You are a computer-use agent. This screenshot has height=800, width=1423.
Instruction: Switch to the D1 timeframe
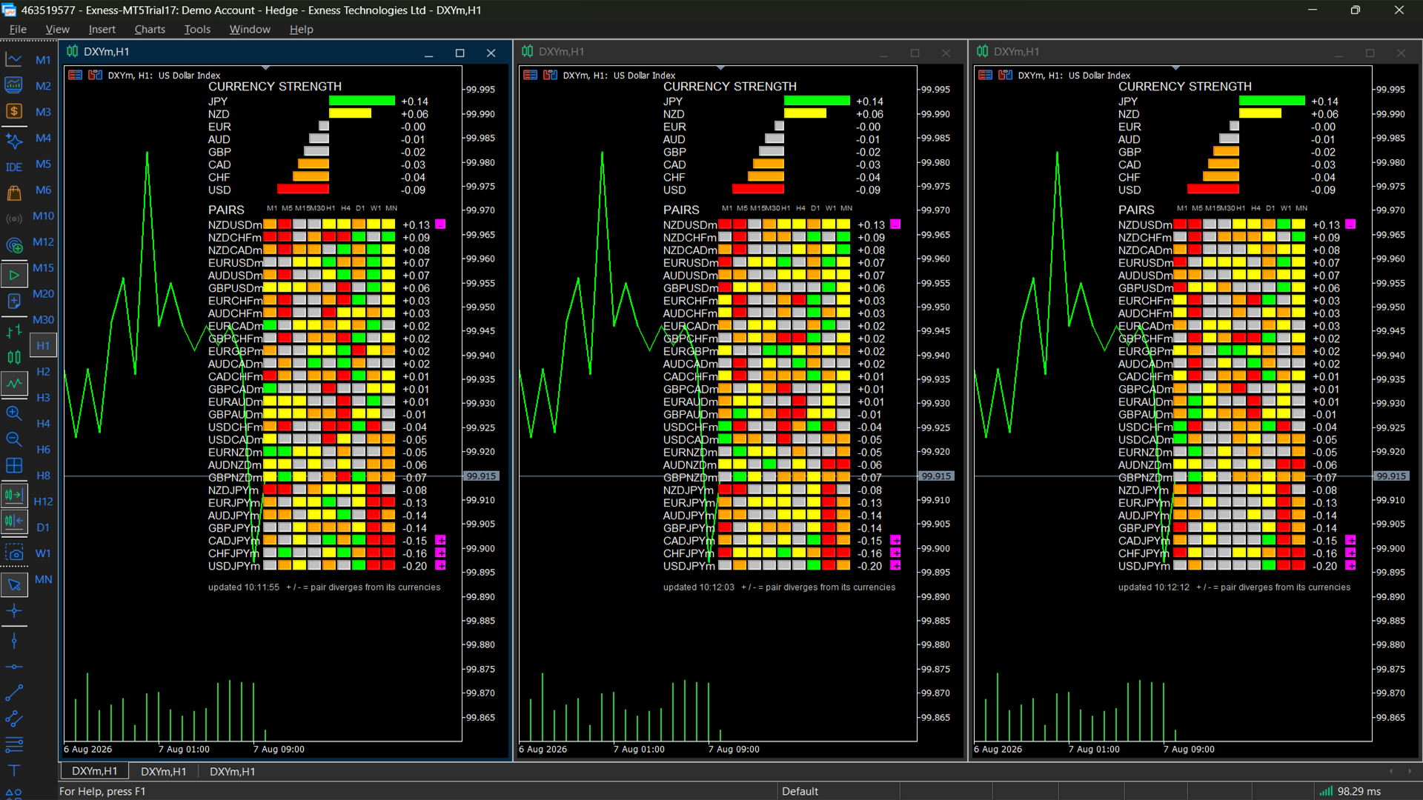[43, 527]
